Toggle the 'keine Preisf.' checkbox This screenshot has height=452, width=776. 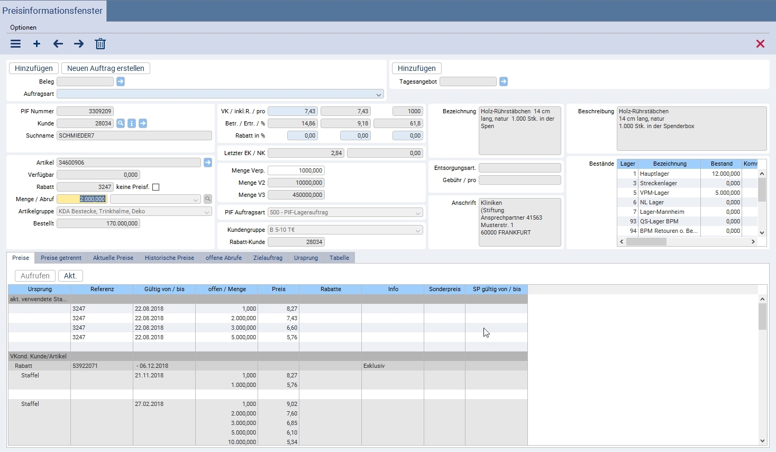(156, 187)
